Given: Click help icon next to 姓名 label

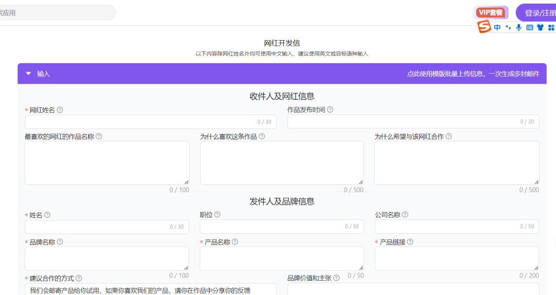Looking at the screenshot, I should coord(47,215).
